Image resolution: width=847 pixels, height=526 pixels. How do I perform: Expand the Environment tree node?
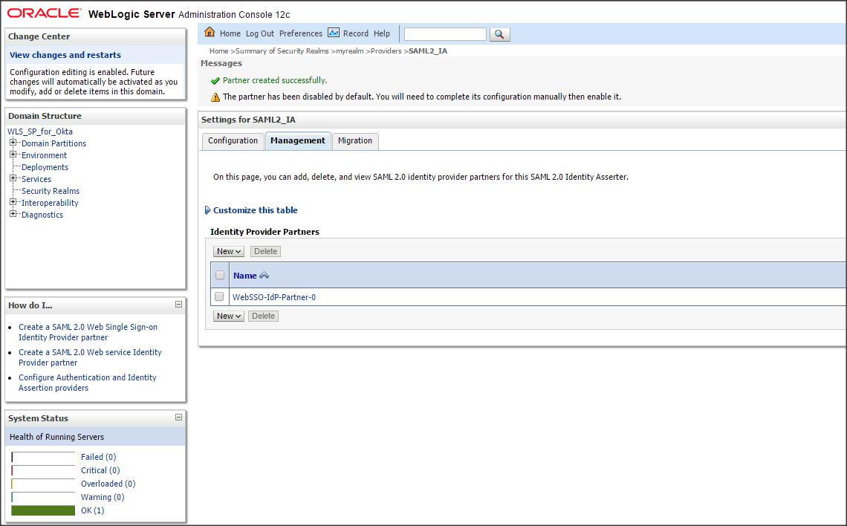pyautogui.click(x=13, y=155)
